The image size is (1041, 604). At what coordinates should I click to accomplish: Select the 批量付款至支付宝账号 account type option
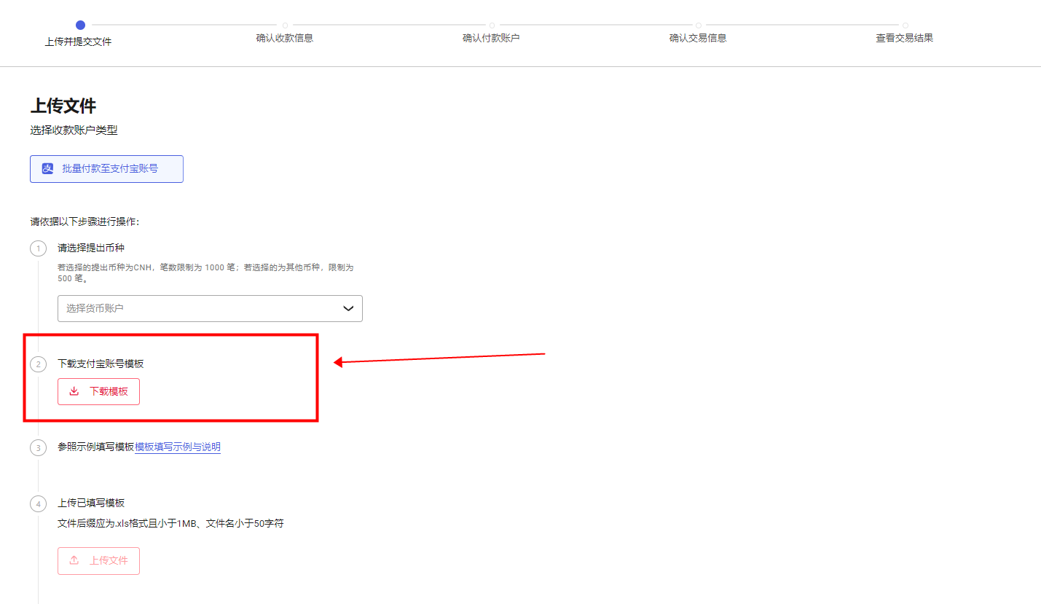[x=106, y=169]
